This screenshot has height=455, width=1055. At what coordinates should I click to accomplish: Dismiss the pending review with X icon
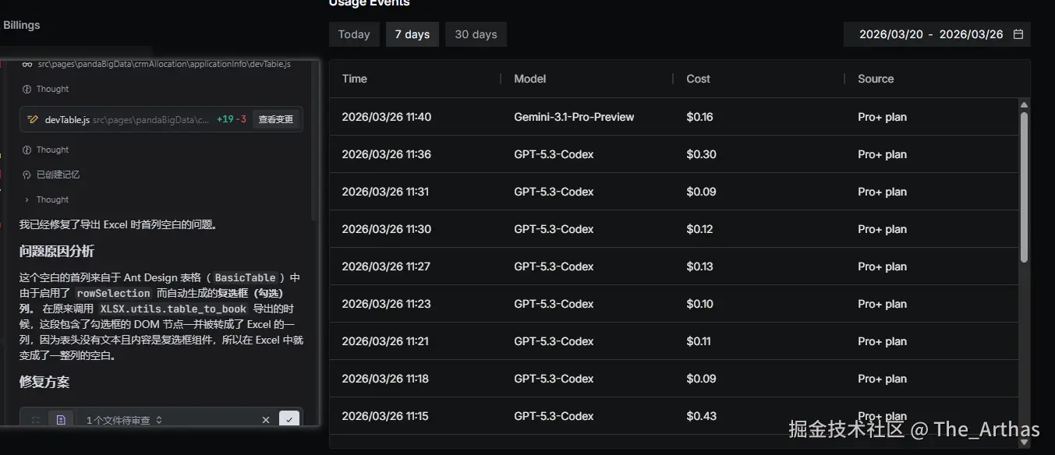266,420
